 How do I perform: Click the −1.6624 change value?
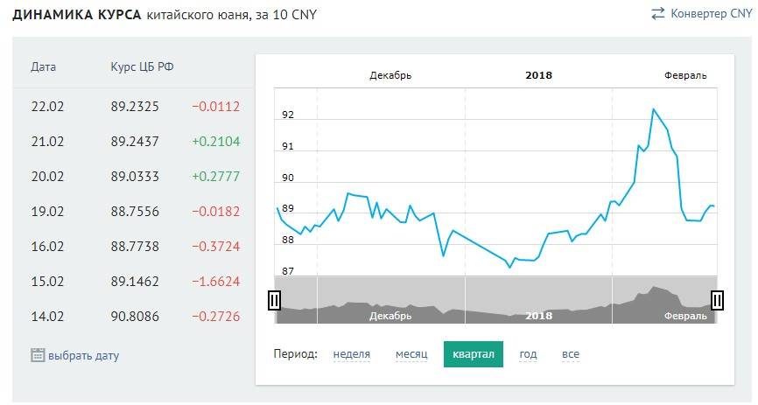click(x=215, y=282)
